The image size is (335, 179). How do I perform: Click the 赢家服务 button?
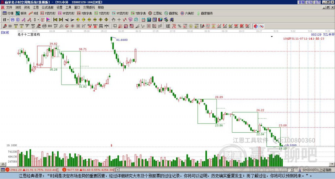click(205, 13)
